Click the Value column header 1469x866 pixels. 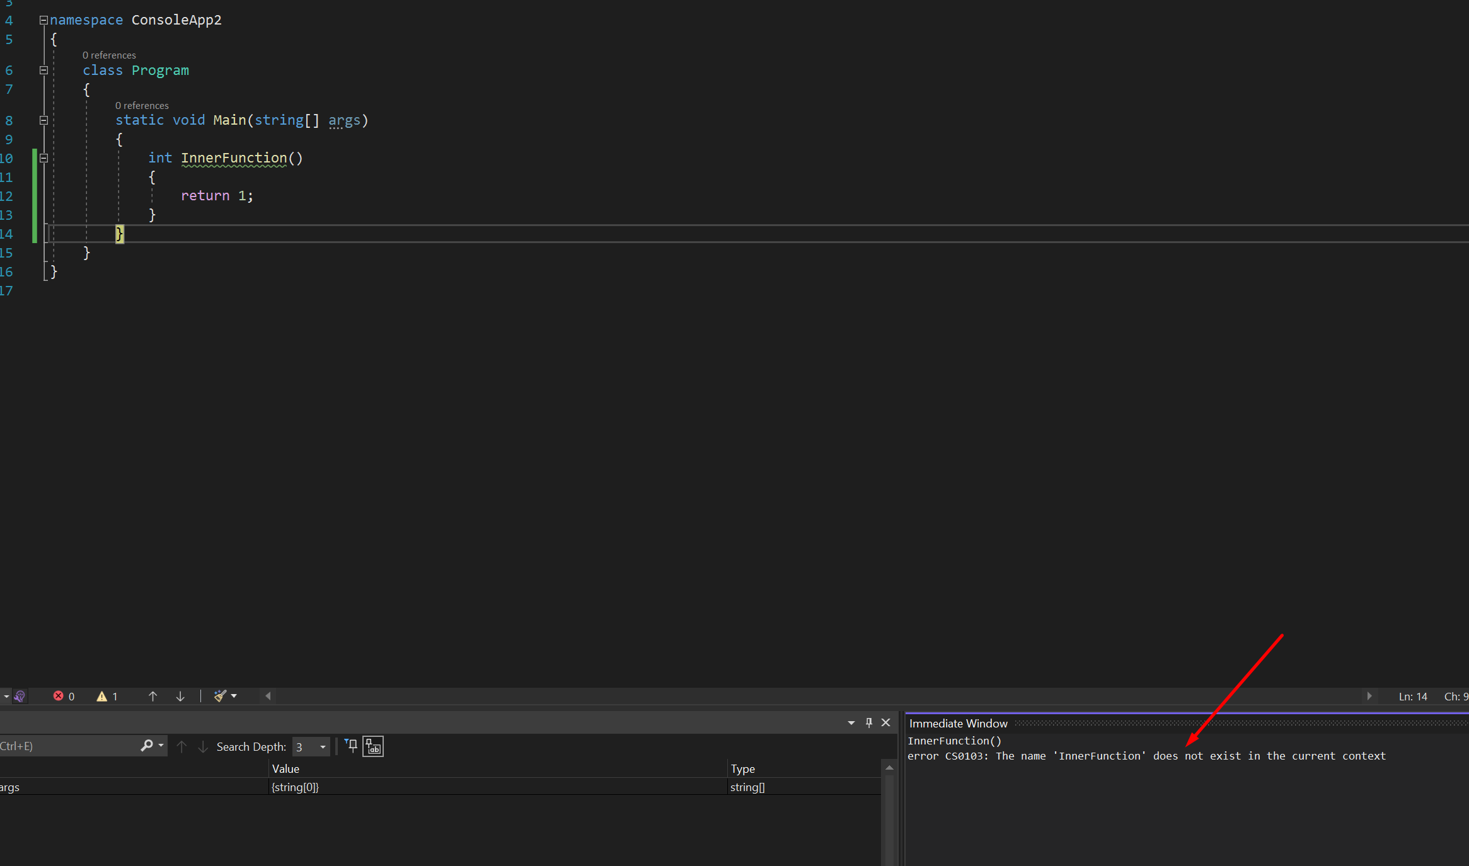click(x=498, y=769)
